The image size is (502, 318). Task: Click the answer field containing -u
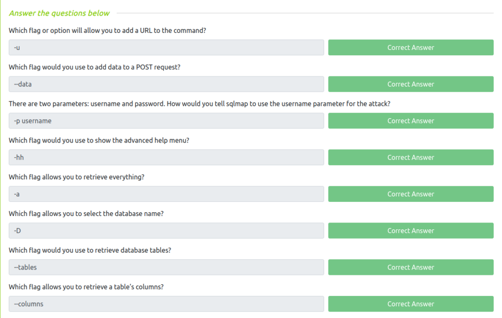click(166, 48)
